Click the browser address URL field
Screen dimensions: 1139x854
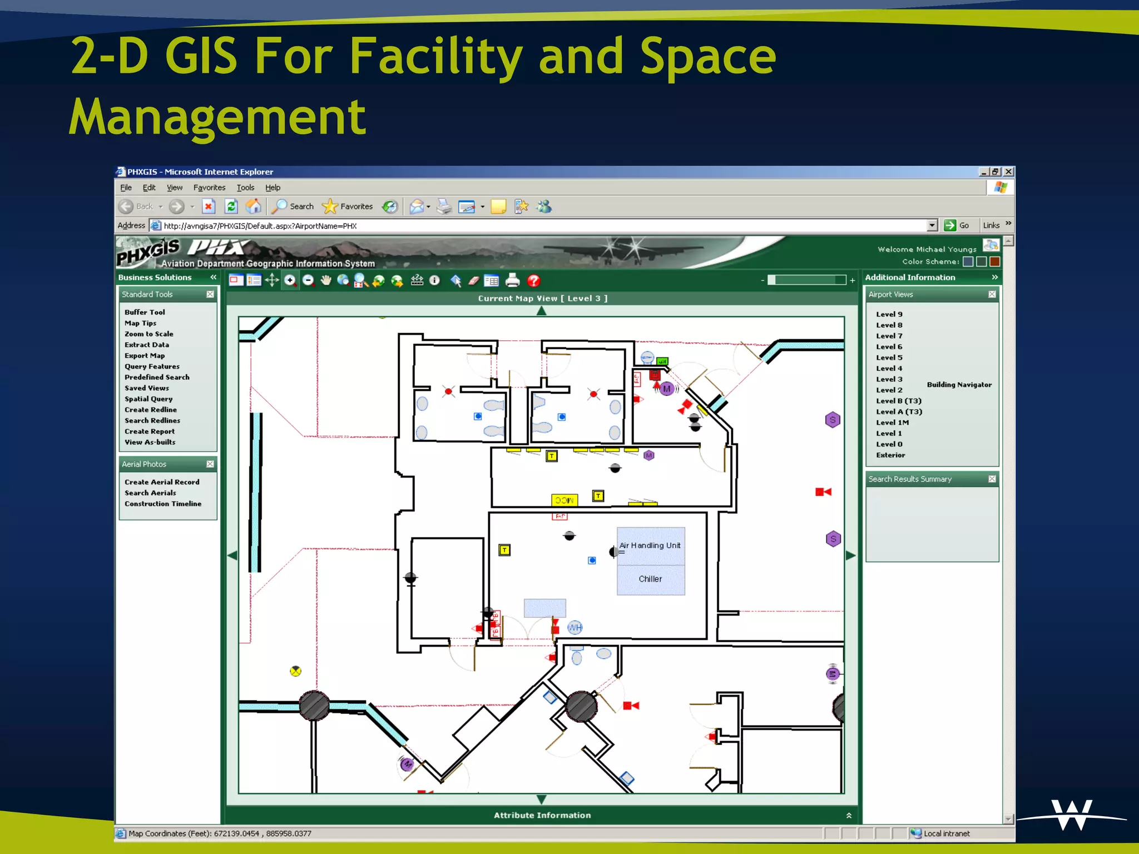tap(544, 226)
